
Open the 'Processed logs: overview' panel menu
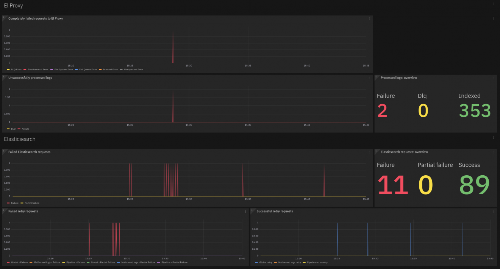pos(494,78)
